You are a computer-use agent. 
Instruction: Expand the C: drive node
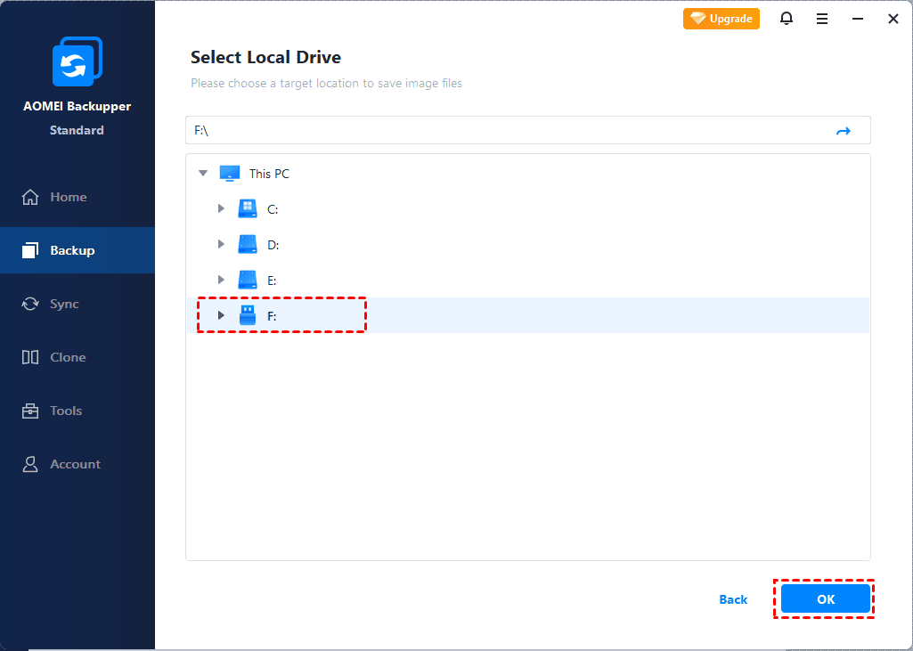221,209
